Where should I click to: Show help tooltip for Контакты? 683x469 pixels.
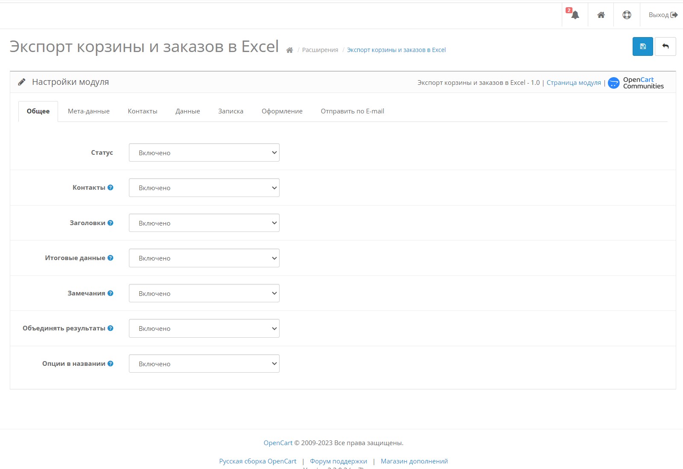click(111, 188)
